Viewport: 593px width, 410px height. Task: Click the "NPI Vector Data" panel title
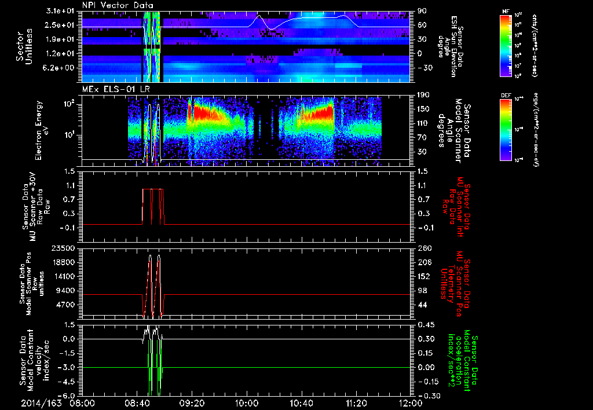tap(118, 5)
